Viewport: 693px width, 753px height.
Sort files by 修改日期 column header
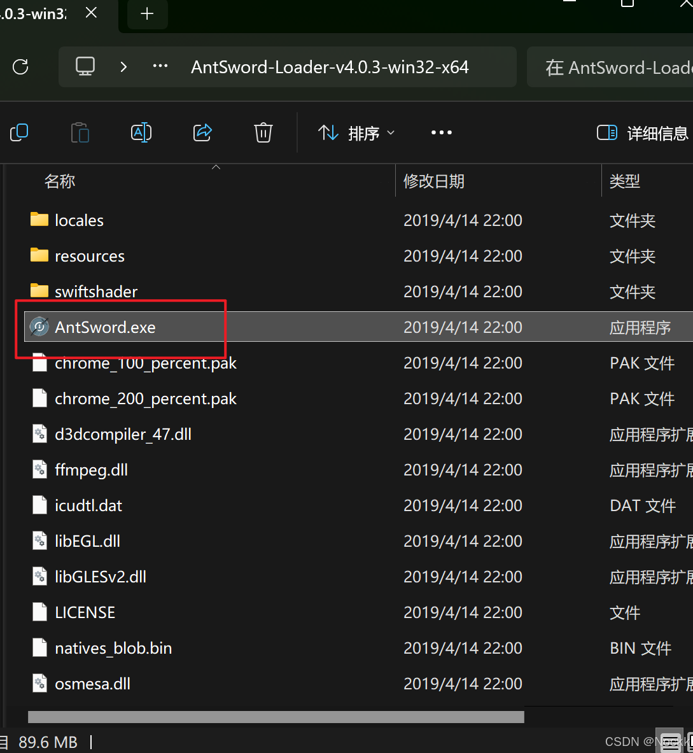(x=433, y=181)
